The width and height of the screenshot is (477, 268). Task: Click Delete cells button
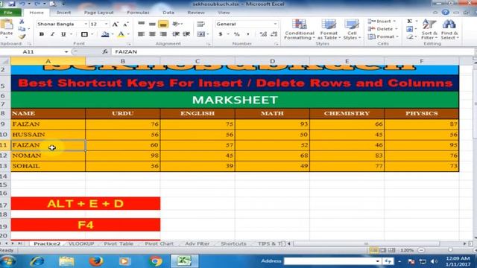pyautogui.click(x=382, y=29)
